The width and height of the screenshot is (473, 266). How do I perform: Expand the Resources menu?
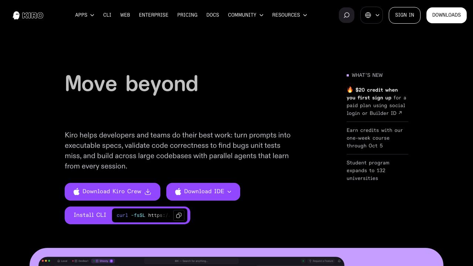coord(290,15)
